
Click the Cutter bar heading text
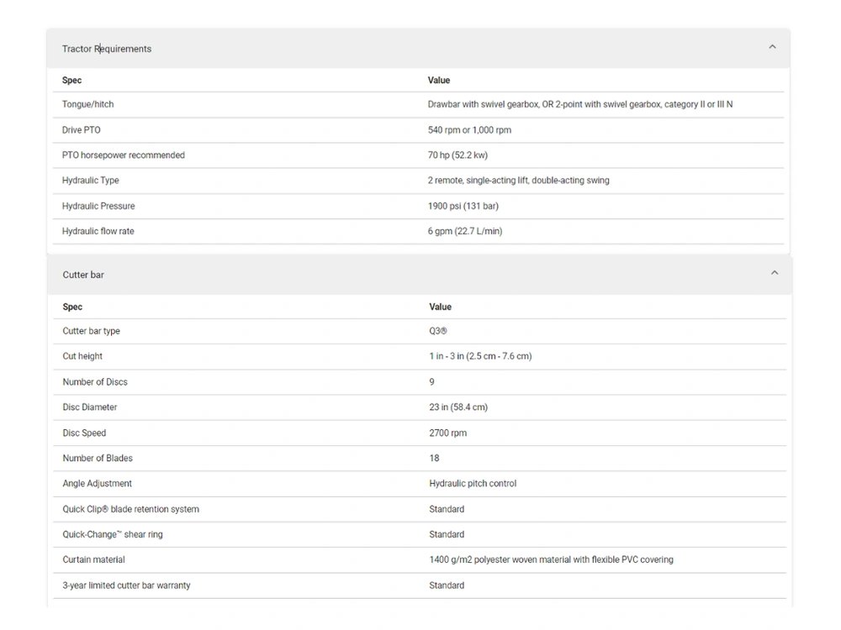click(83, 275)
